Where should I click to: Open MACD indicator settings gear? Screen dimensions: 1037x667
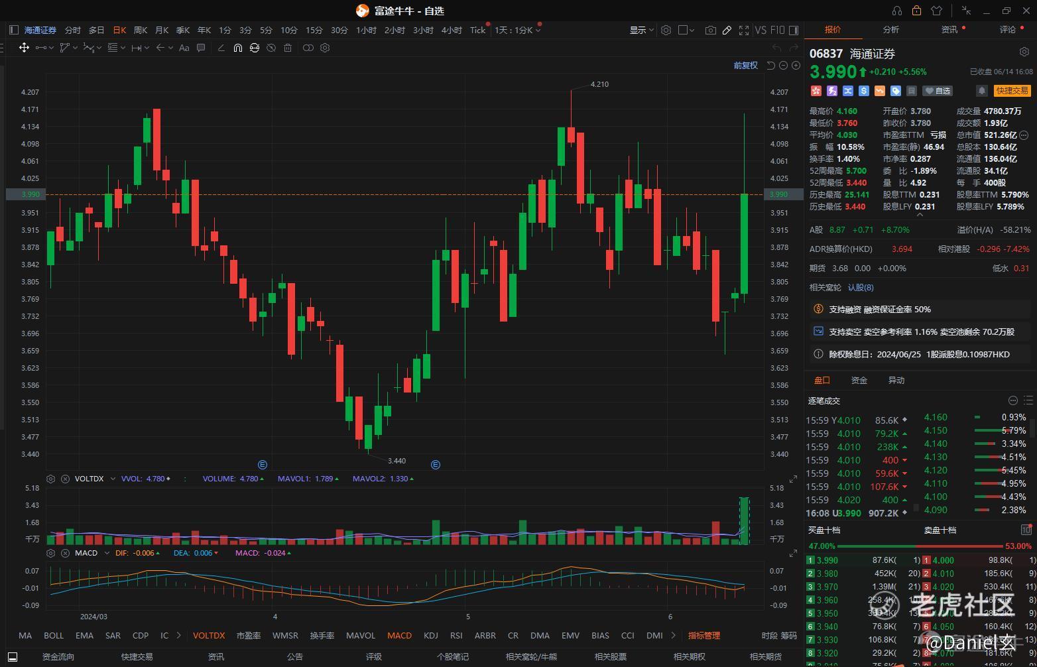[x=50, y=553]
